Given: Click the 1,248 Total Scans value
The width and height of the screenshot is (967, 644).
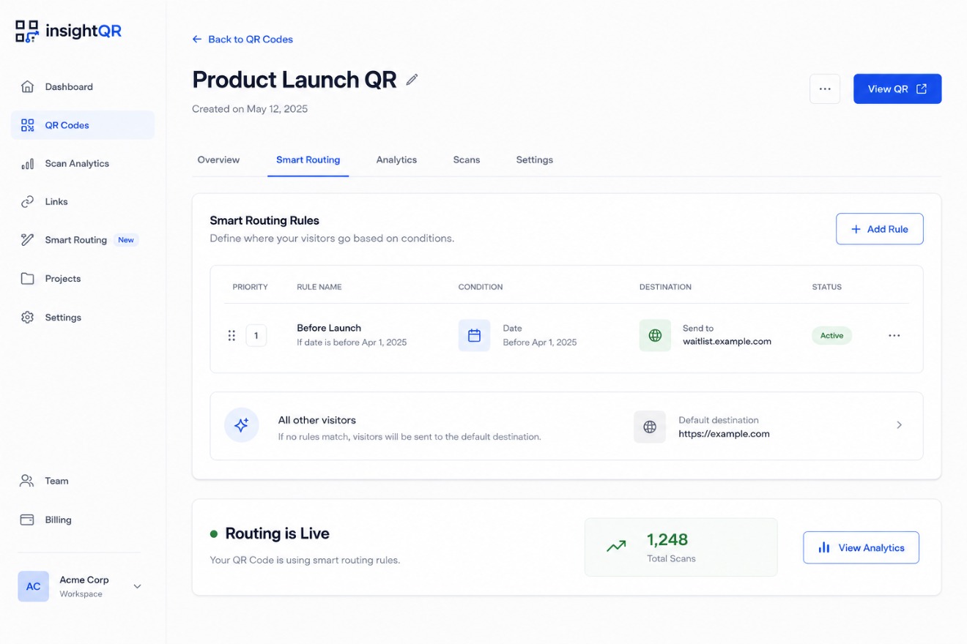Looking at the screenshot, I should pyautogui.click(x=667, y=540).
